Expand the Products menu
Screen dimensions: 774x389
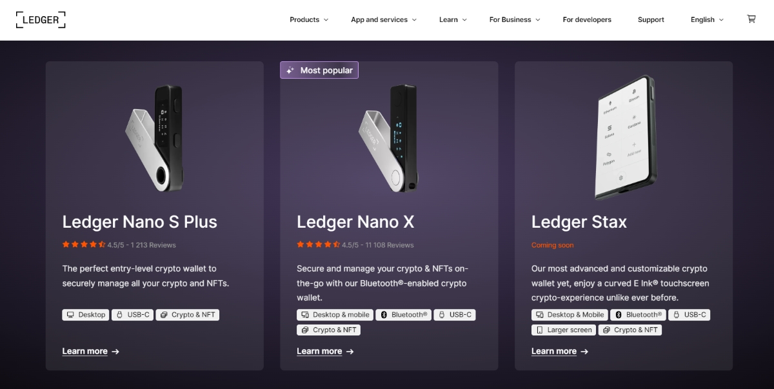308,19
